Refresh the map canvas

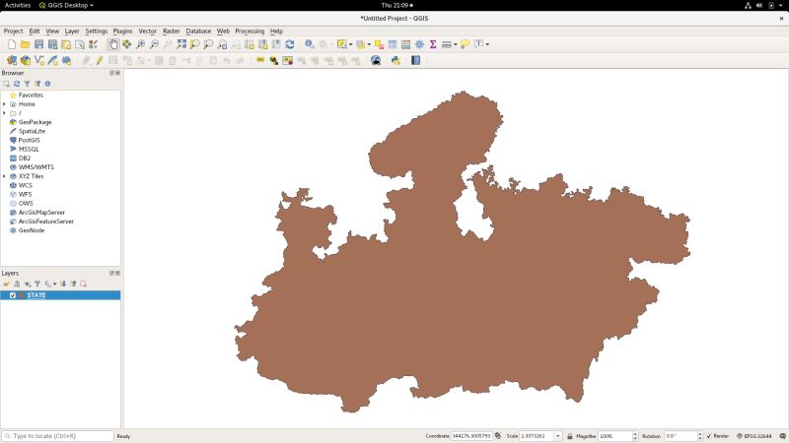point(290,44)
